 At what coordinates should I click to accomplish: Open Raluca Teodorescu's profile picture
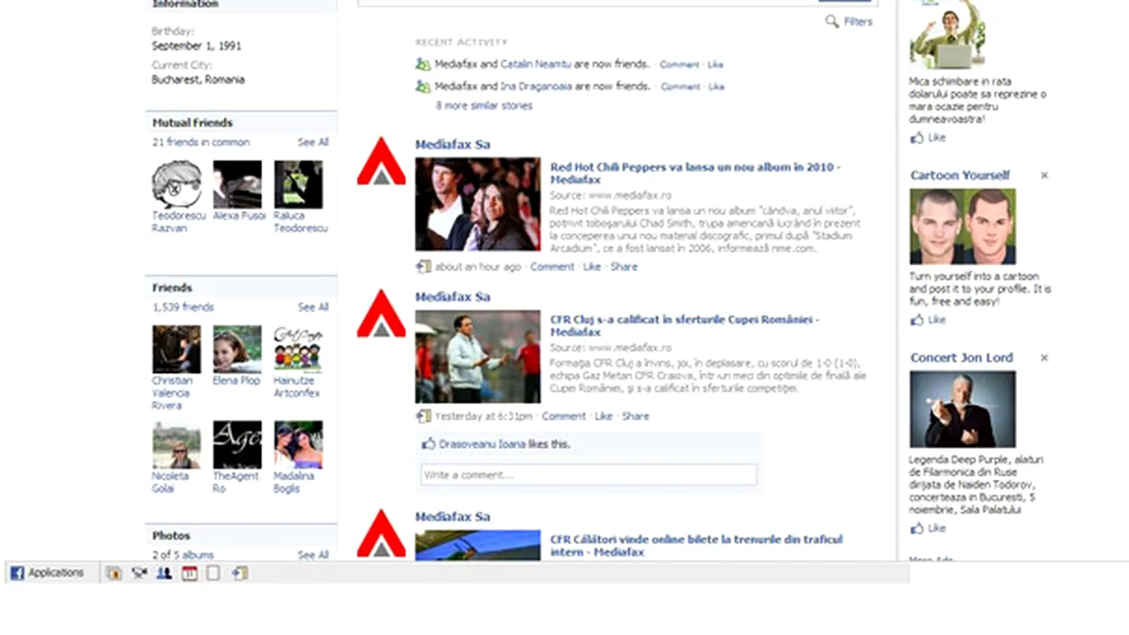coord(298,184)
